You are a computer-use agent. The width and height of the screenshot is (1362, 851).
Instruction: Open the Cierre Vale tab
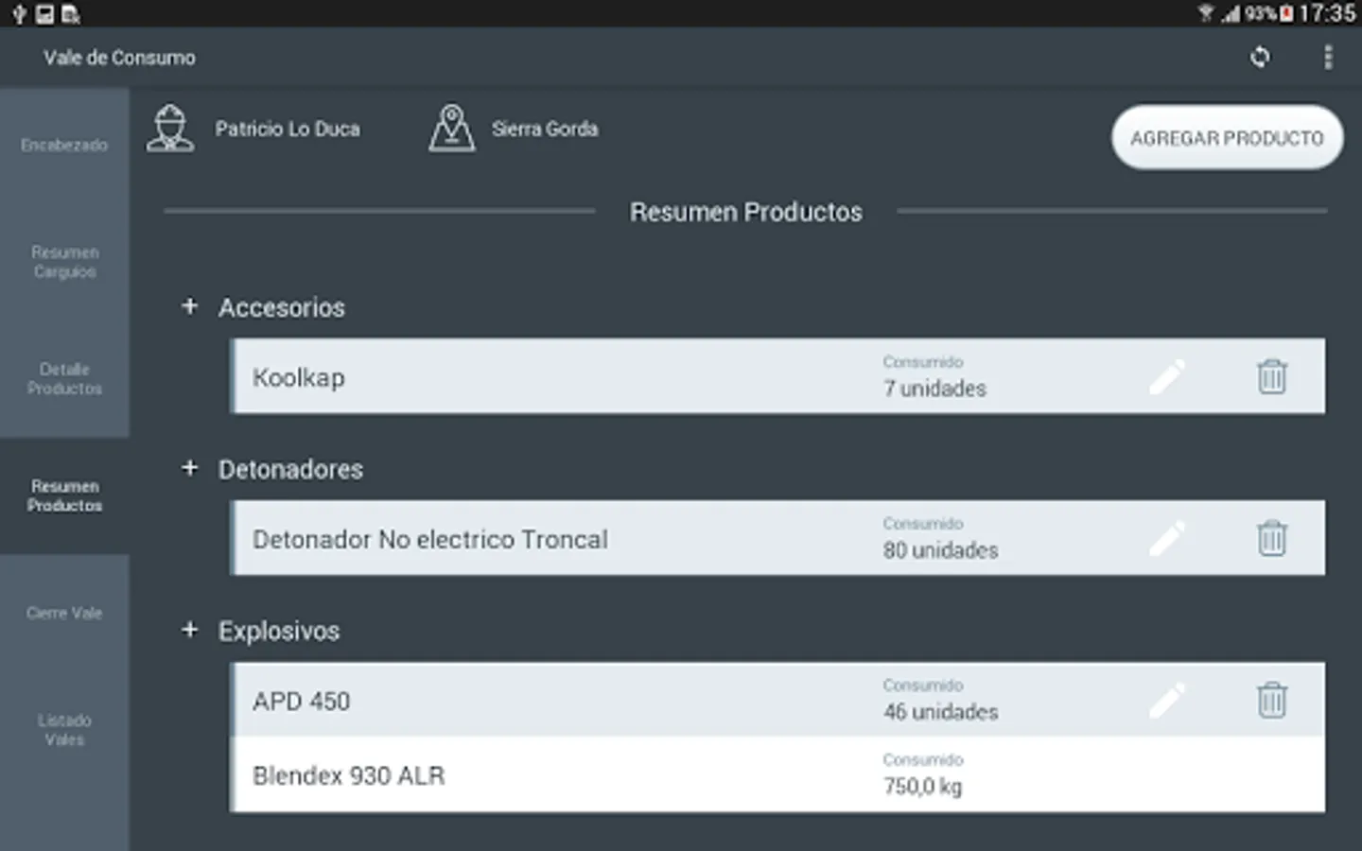coord(64,613)
